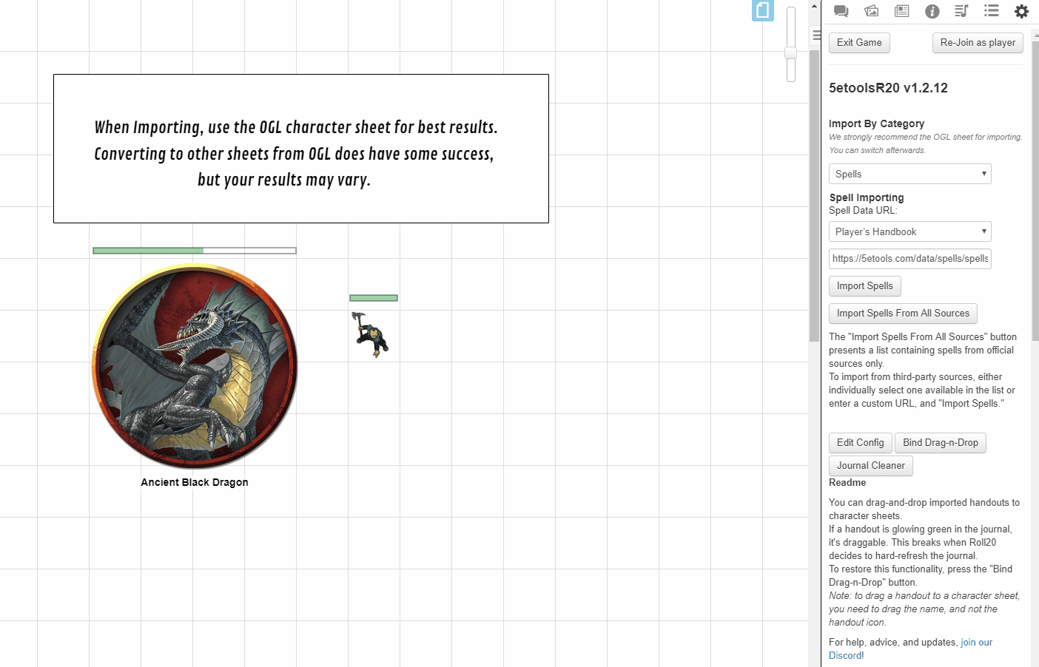Open the Art Library tab icon

pyautogui.click(x=871, y=11)
